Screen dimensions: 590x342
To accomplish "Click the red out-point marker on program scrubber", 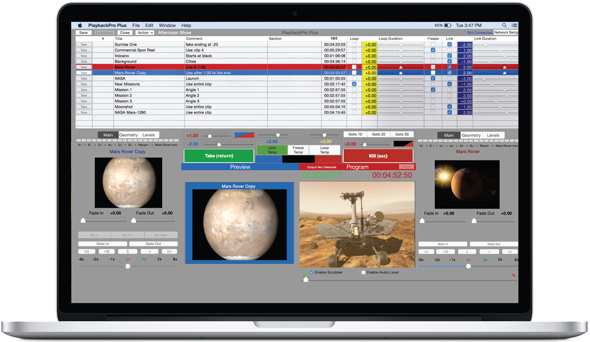I will [513, 276].
